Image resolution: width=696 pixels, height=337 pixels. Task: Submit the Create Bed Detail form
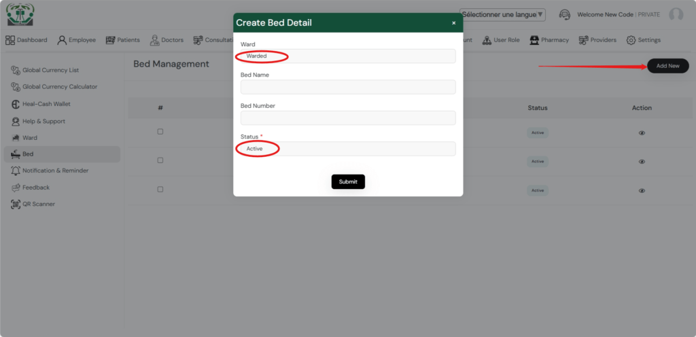coord(348,182)
